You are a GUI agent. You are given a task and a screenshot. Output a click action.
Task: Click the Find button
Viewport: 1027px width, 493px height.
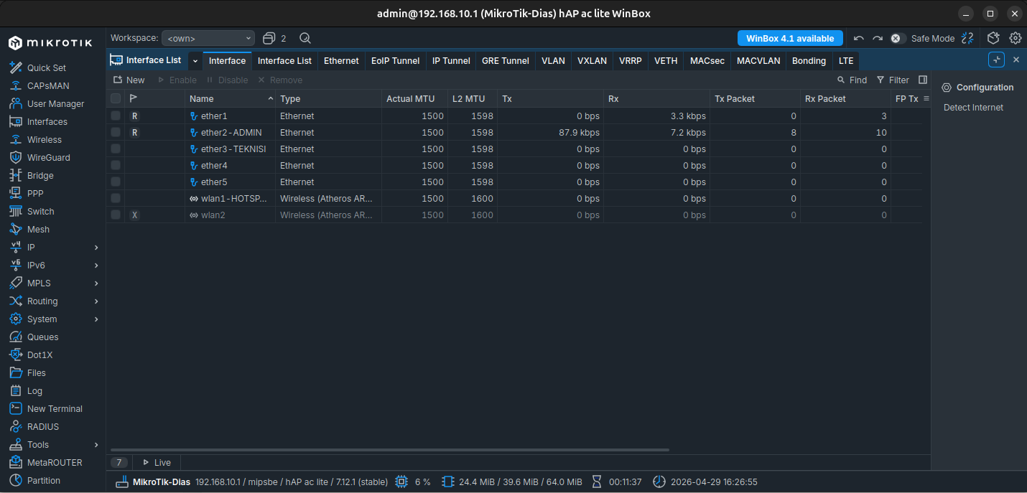tap(852, 80)
